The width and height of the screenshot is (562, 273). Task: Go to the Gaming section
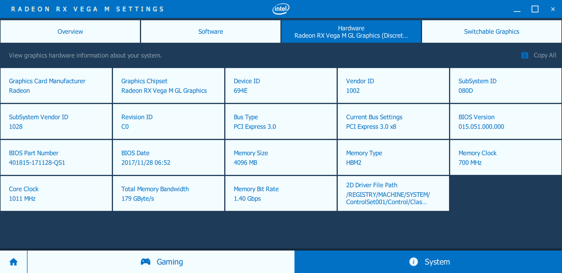[161, 262]
